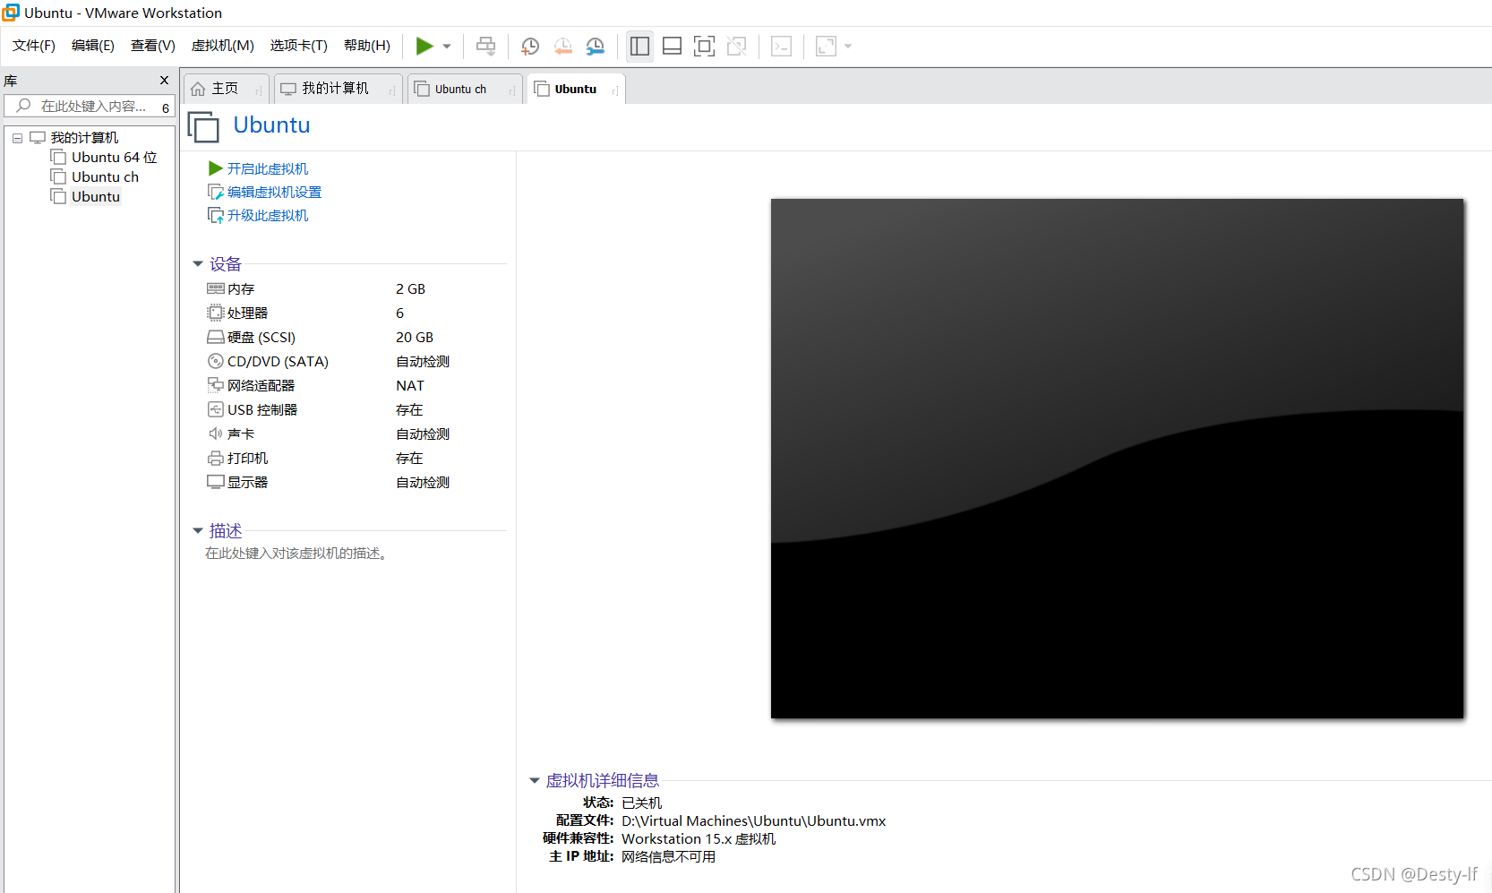The height and width of the screenshot is (893, 1492).
Task: Click the send Ctrl+Alt+Del toolbar icon
Action: pos(485,46)
